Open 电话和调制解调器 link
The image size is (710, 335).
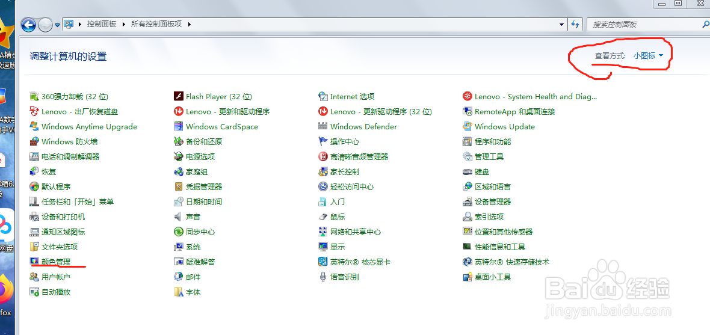pos(70,156)
